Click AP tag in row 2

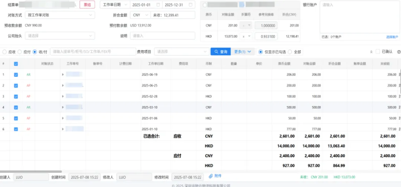pos(29,86)
